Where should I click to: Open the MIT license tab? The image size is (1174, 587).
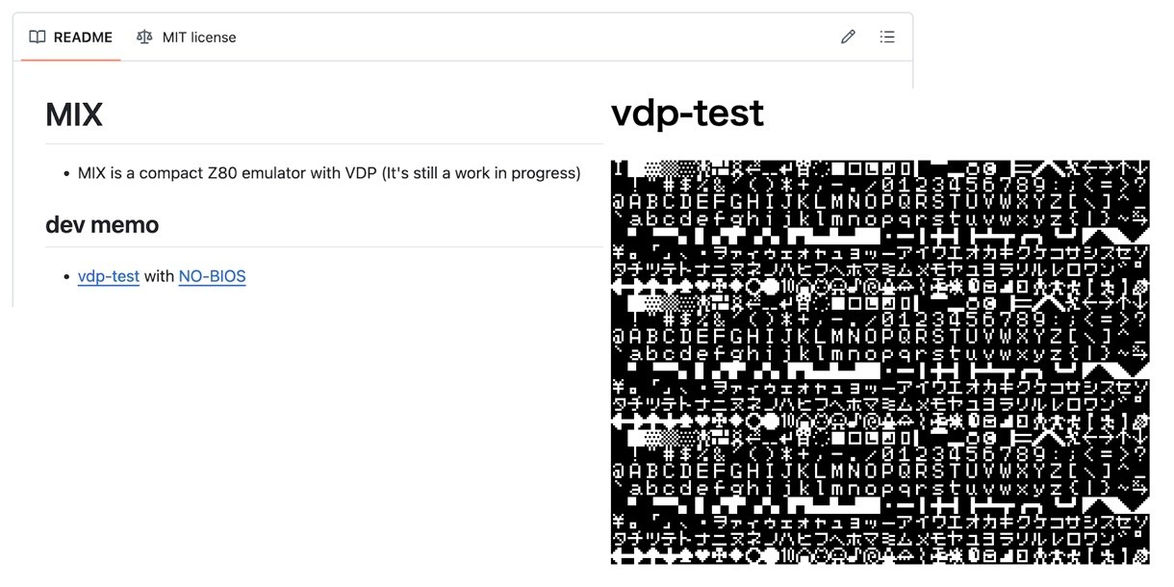point(187,38)
